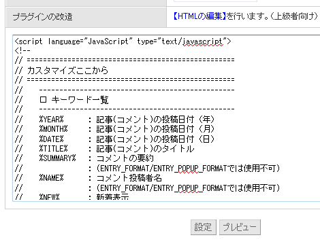Click the カスタマイズここから comment line
Image resolution: width=320 pixels, height=246 pixels.
(x=61, y=71)
